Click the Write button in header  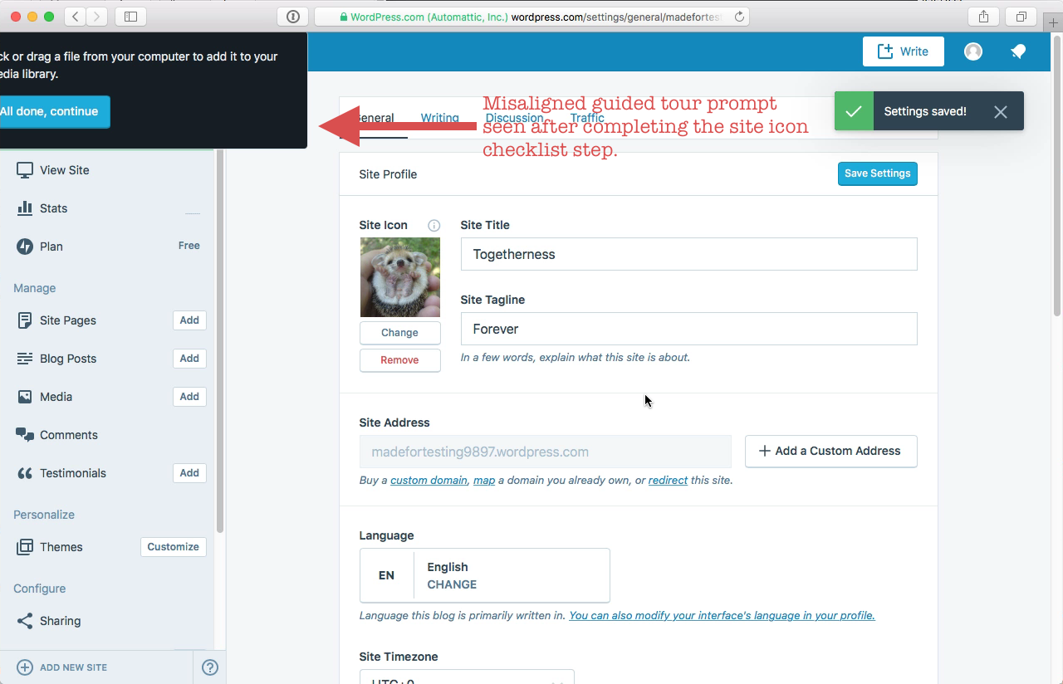pos(904,51)
